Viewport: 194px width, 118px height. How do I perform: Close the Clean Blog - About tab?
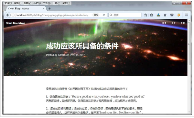pos(43,8)
